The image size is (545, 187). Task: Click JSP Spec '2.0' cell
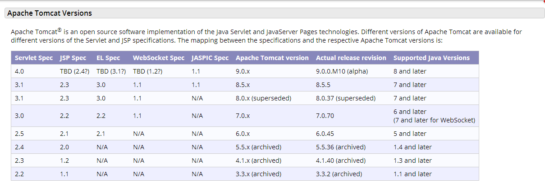[x=64, y=147]
